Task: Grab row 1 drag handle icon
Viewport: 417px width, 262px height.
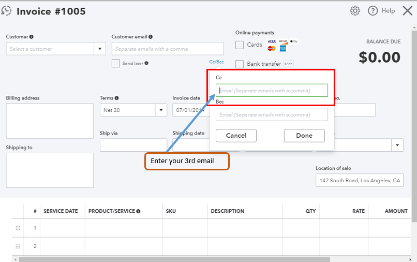Action: pyautogui.click(x=18, y=228)
